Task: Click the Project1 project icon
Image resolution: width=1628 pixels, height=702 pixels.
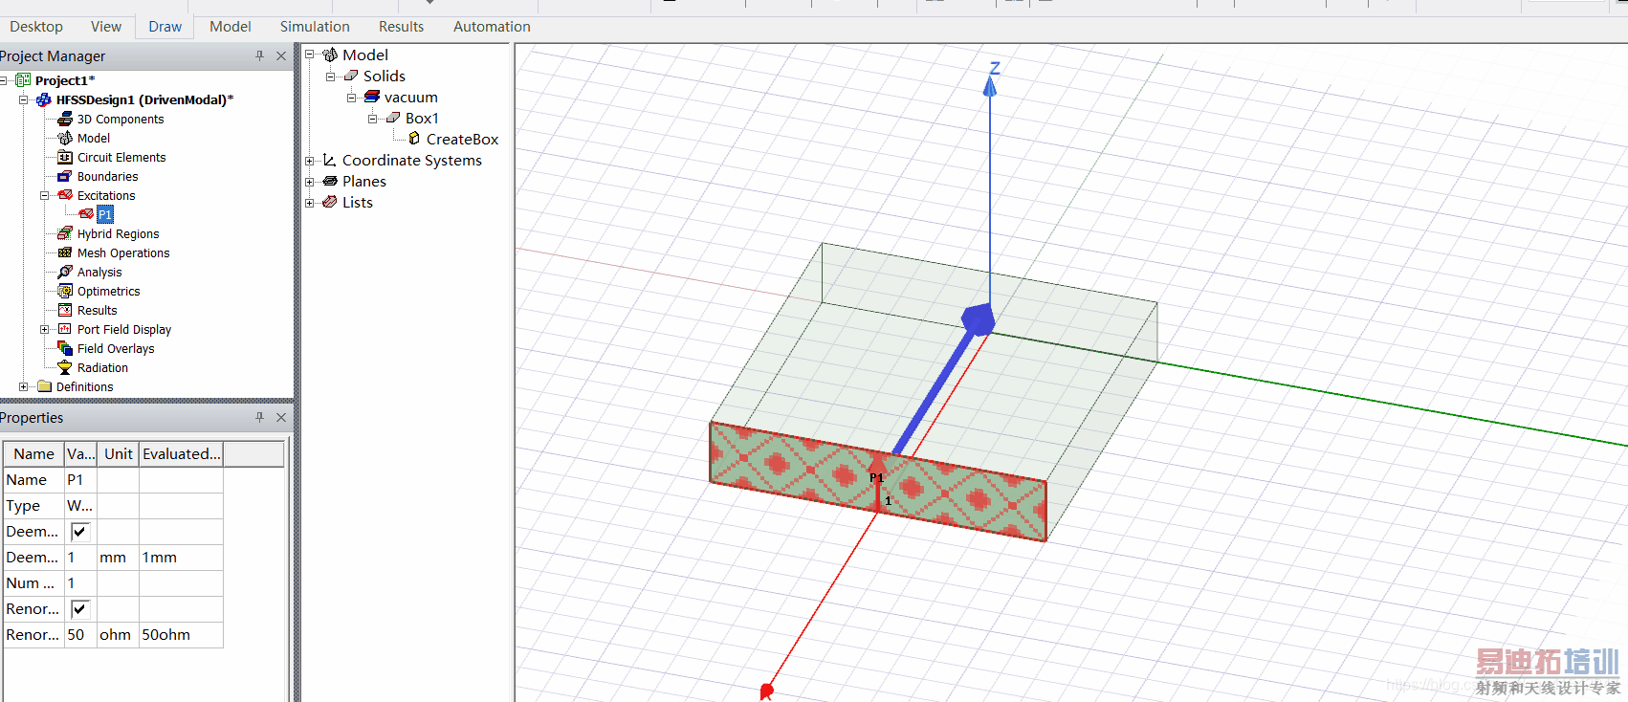Action: coord(23,80)
